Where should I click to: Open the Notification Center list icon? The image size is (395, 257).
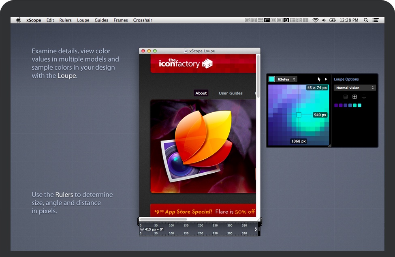pyautogui.click(x=376, y=20)
